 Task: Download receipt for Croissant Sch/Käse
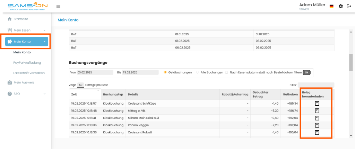(317, 104)
